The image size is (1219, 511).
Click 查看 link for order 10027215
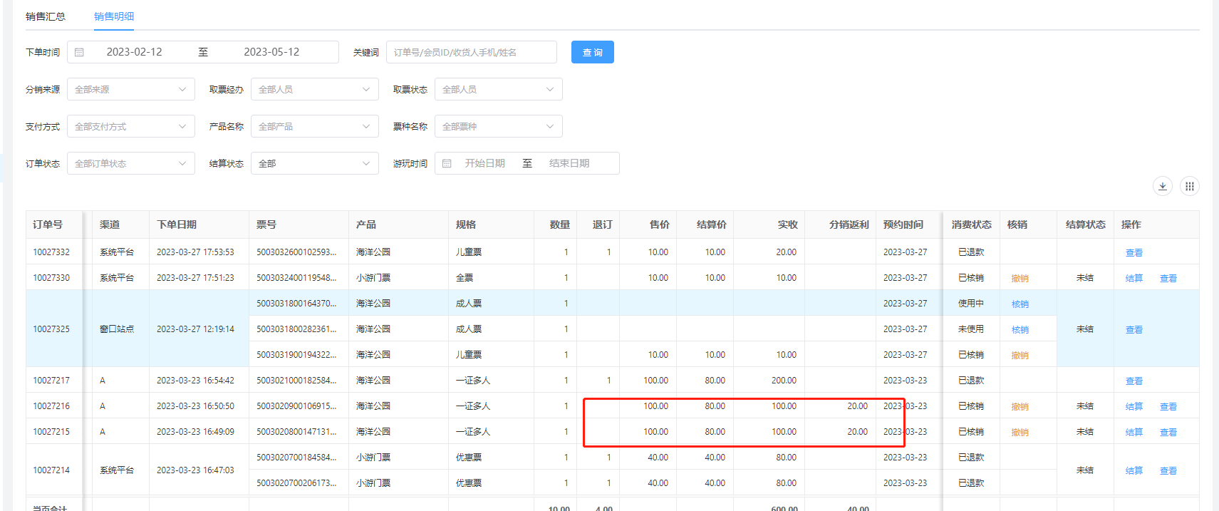(x=1168, y=432)
